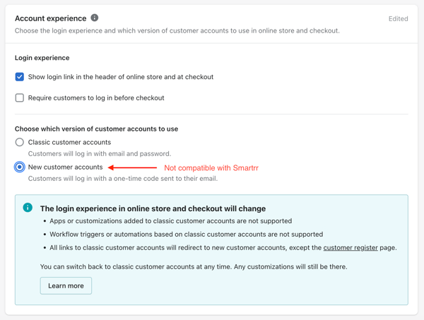The image size is (424, 320).
Task: Select the New customer accounts radio button
Action: tap(20, 167)
